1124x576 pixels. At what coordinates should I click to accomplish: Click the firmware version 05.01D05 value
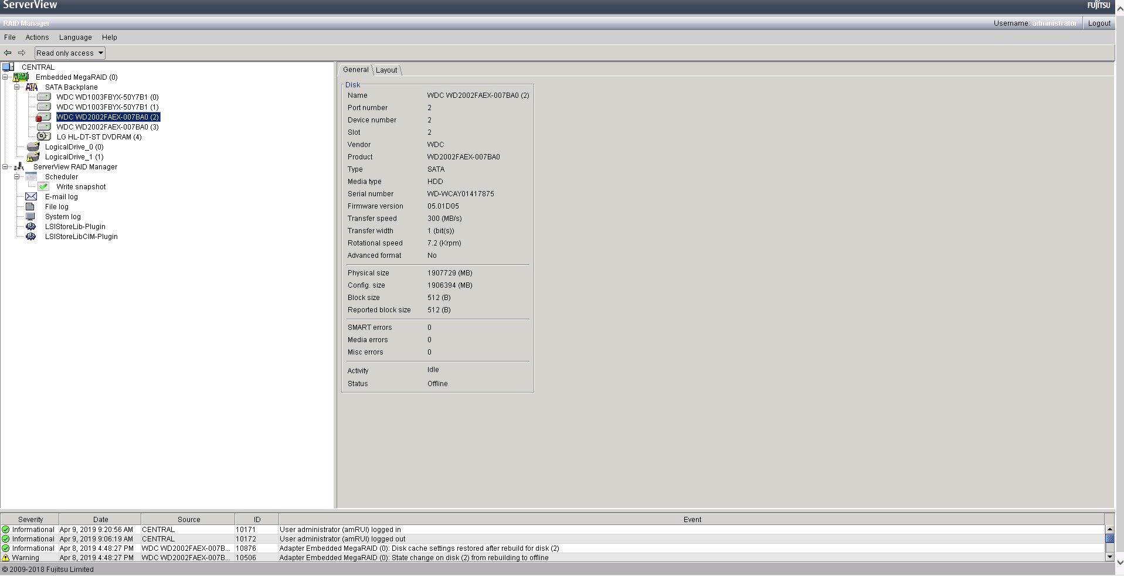point(443,206)
